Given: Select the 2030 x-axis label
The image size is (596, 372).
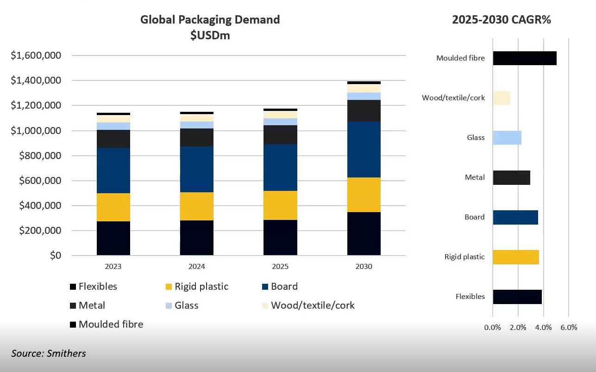Looking at the screenshot, I should pyautogui.click(x=364, y=267).
